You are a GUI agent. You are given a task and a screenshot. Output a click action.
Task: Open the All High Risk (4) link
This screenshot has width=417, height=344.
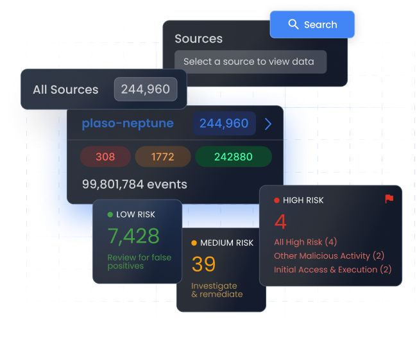pos(305,242)
